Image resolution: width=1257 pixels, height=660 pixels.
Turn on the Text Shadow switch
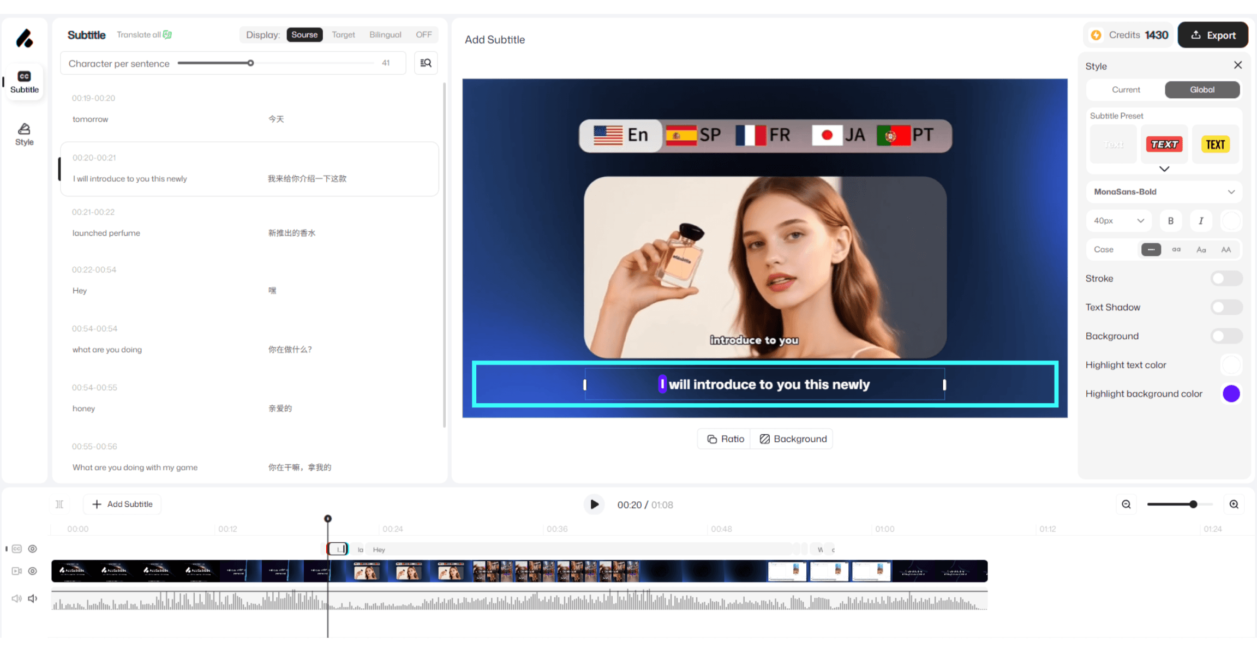click(1226, 308)
